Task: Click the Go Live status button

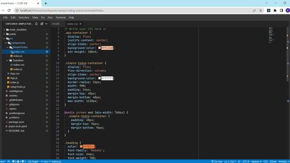Action: tap(217, 161)
